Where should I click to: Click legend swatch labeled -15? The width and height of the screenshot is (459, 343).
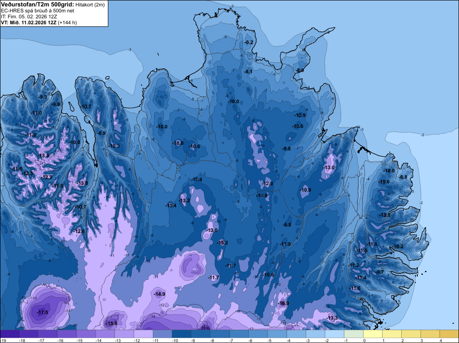pos(86,334)
